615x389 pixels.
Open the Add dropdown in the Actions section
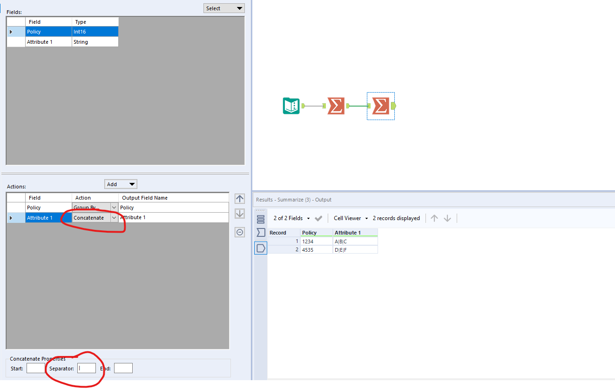coord(121,184)
